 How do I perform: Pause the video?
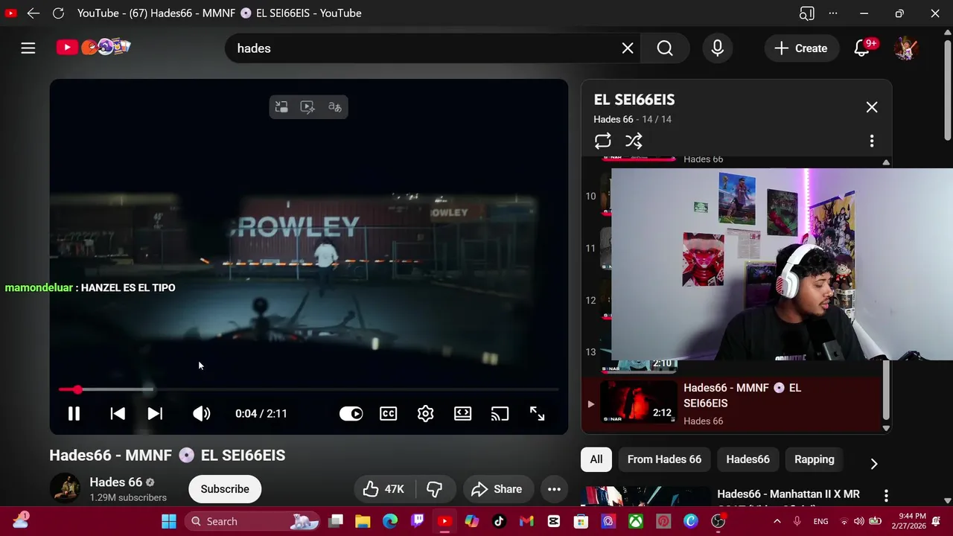click(x=74, y=414)
